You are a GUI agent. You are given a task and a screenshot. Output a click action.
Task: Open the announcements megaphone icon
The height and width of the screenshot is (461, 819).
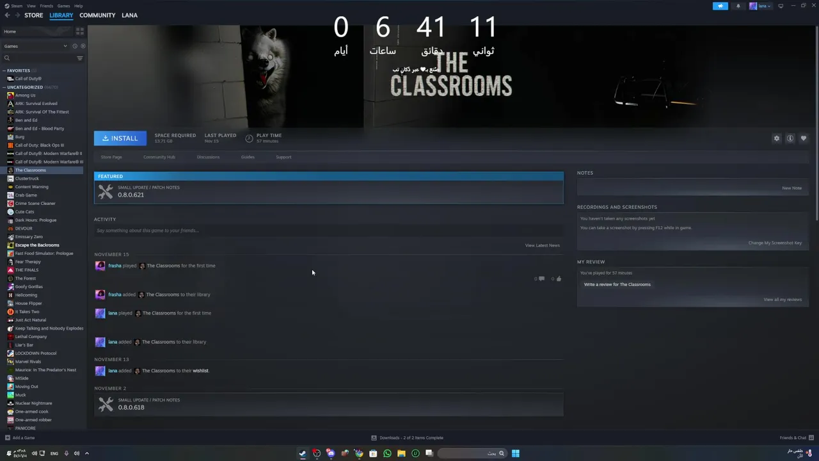pos(720,6)
